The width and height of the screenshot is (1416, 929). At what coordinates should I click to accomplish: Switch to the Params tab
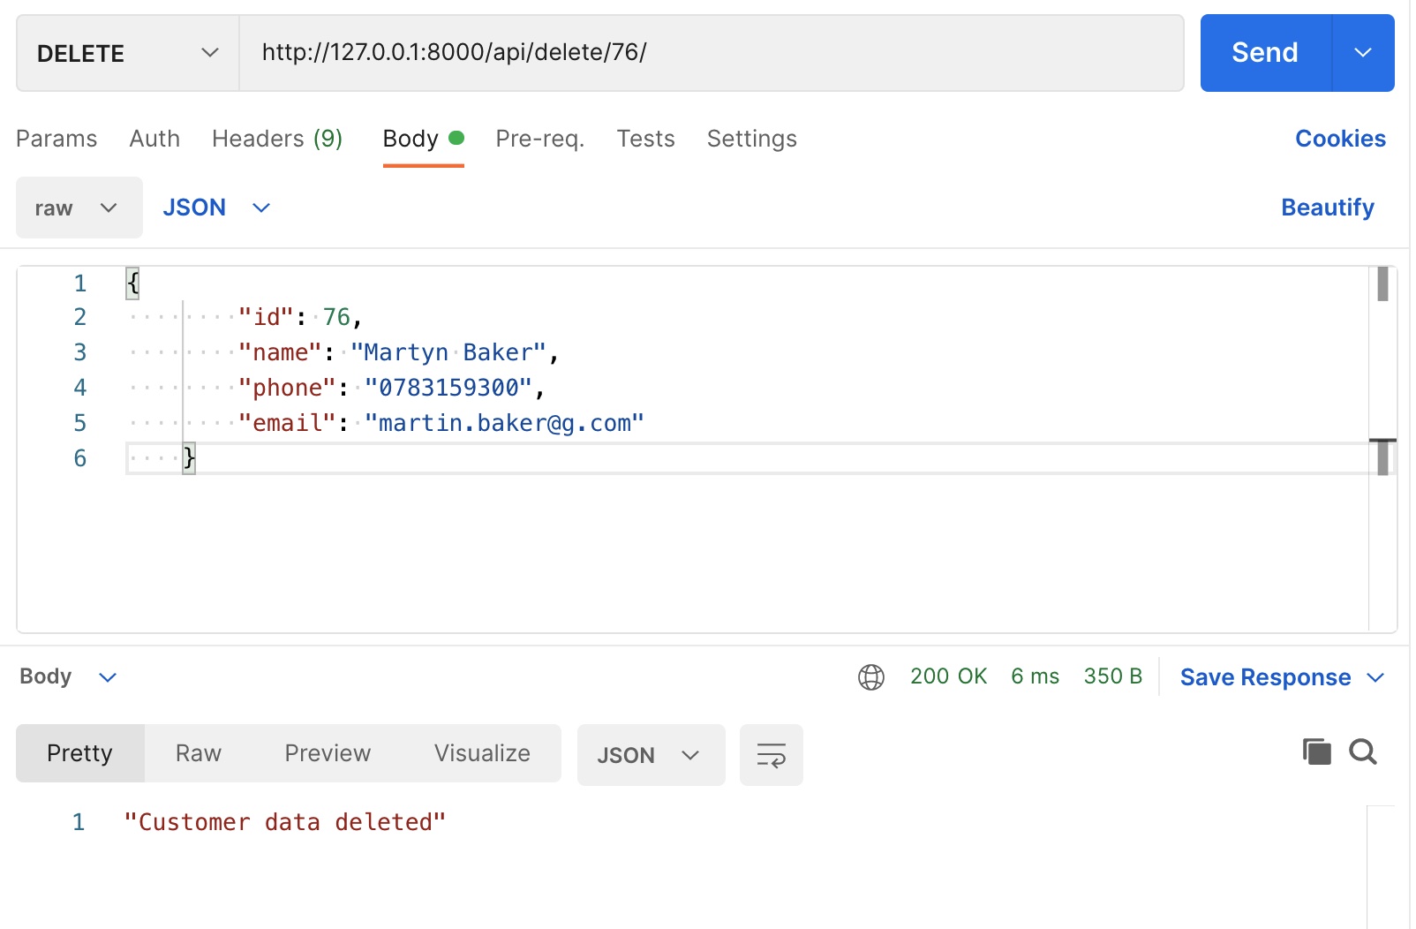56,139
